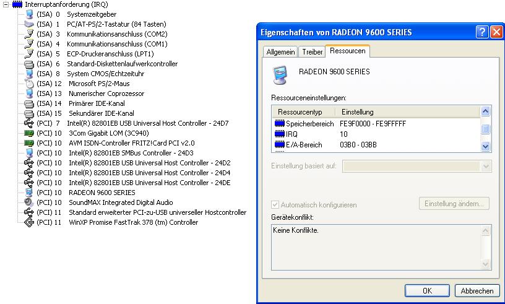505x304 pixels.
Task: Click the Primärer IDE-Kanal icon
Action: coord(29,103)
